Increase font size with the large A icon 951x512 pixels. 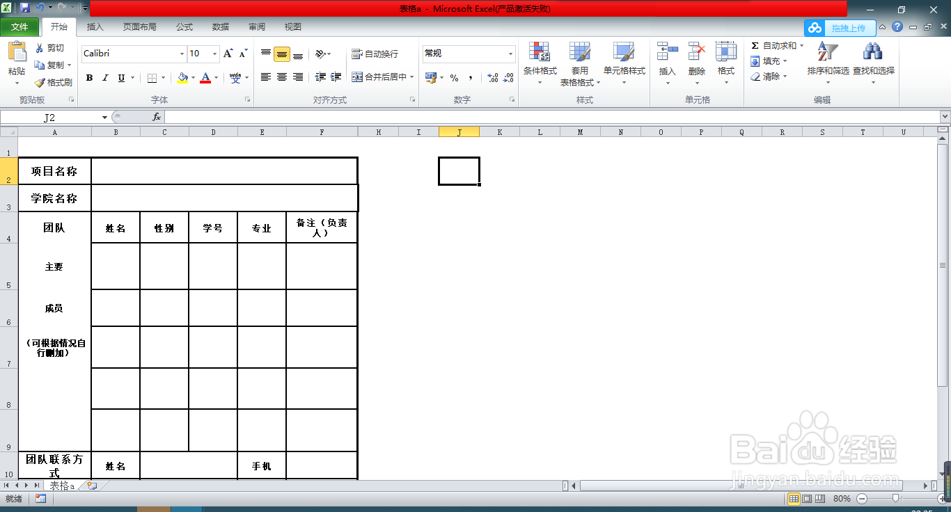[x=228, y=54]
